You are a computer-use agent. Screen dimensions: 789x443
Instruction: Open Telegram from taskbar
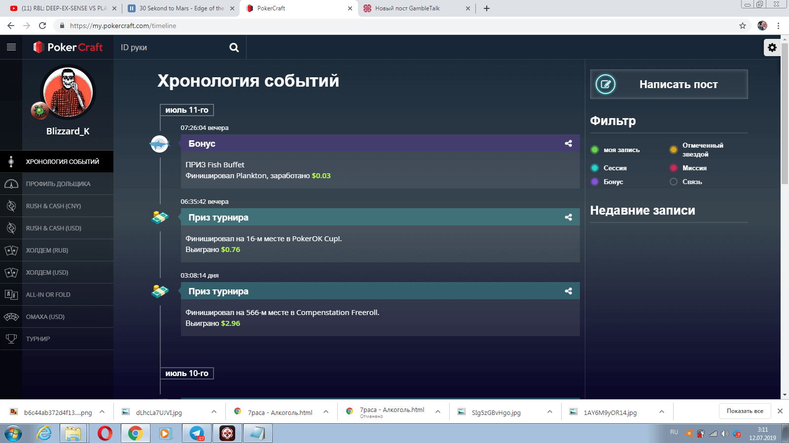pyautogui.click(x=197, y=434)
